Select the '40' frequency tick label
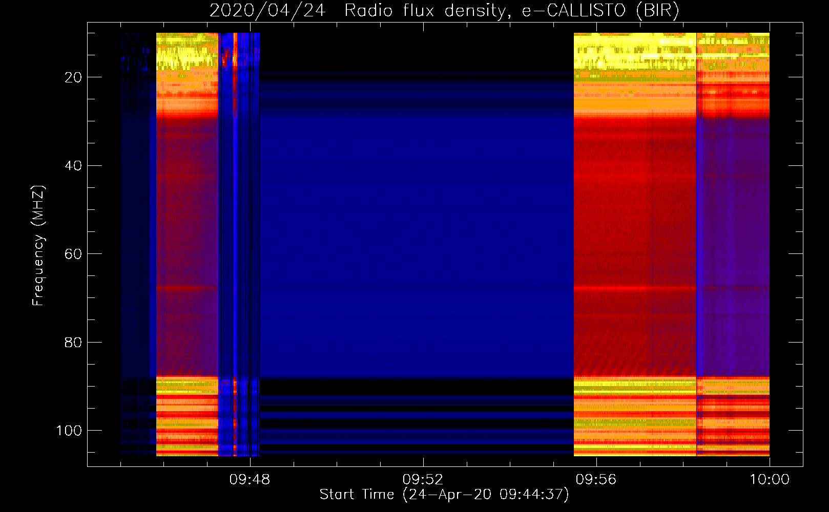The image size is (829, 512). (x=73, y=166)
